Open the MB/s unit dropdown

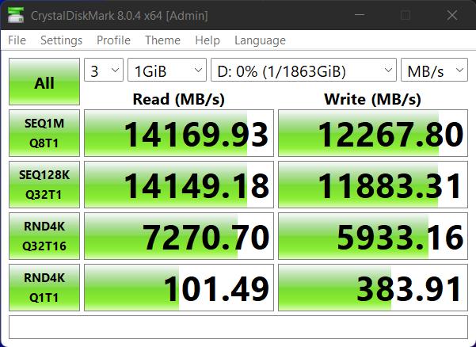coord(434,71)
